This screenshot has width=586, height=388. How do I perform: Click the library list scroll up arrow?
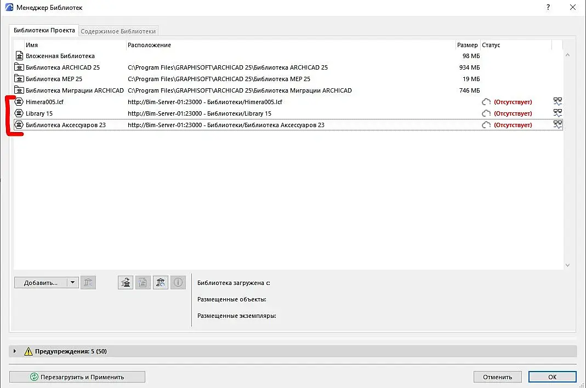pos(567,55)
